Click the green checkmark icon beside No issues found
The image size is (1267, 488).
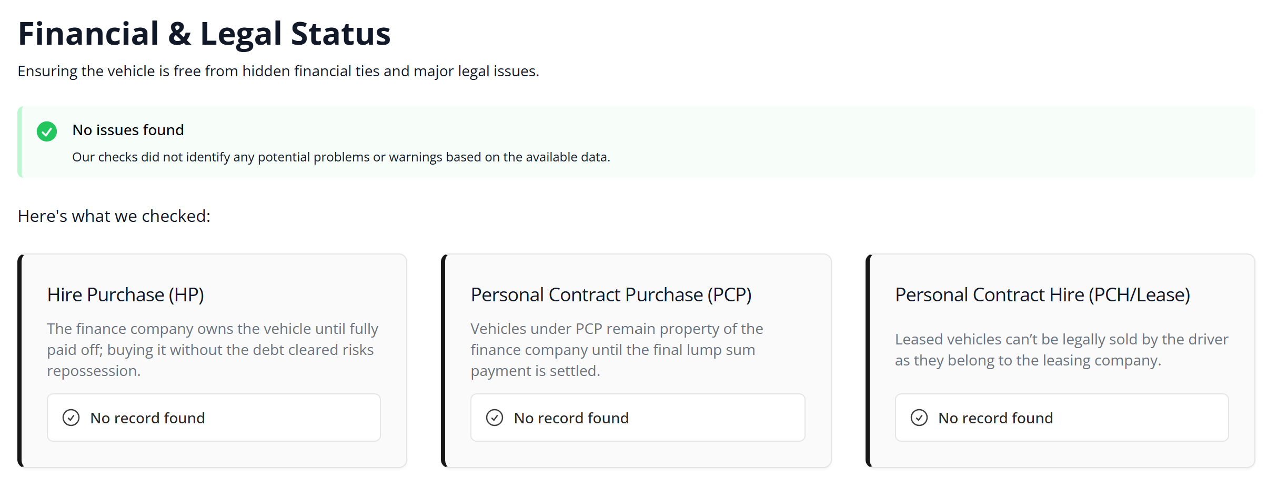pyautogui.click(x=47, y=131)
